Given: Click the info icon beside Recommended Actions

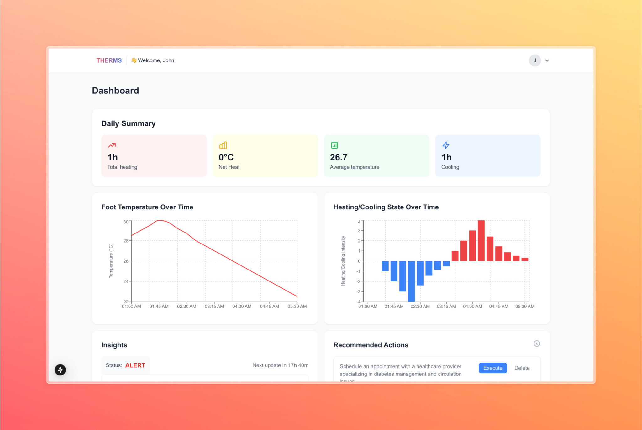Looking at the screenshot, I should coord(537,343).
